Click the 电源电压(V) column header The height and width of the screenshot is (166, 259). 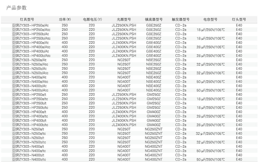92,19
